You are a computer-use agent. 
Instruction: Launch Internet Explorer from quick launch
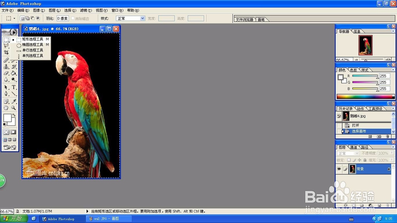coord(34,219)
